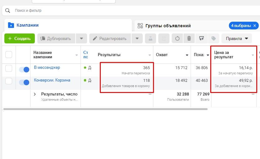
Task: Click the horizontal table scrollbar
Action: click(105, 109)
